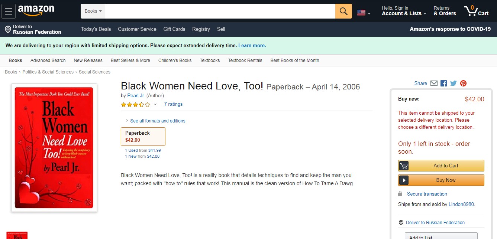Screen dimensions: 497x239
Task: Go to Best Sellers & More tab
Action: pyautogui.click(x=130, y=60)
